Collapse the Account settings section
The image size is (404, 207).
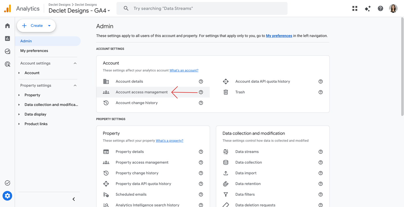tap(75, 63)
